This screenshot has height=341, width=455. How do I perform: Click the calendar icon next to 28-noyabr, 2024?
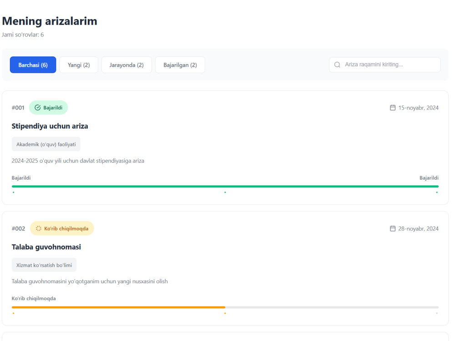[x=392, y=228]
